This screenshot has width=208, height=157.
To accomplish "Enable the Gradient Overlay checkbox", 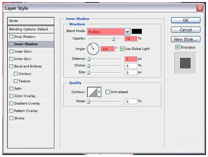I will click(x=11, y=103).
